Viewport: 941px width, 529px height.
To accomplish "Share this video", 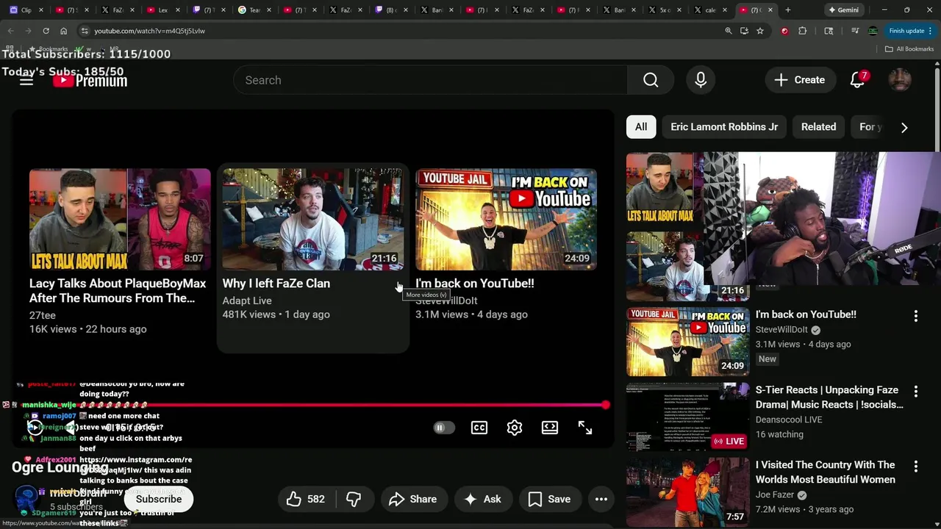I will (x=412, y=499).
